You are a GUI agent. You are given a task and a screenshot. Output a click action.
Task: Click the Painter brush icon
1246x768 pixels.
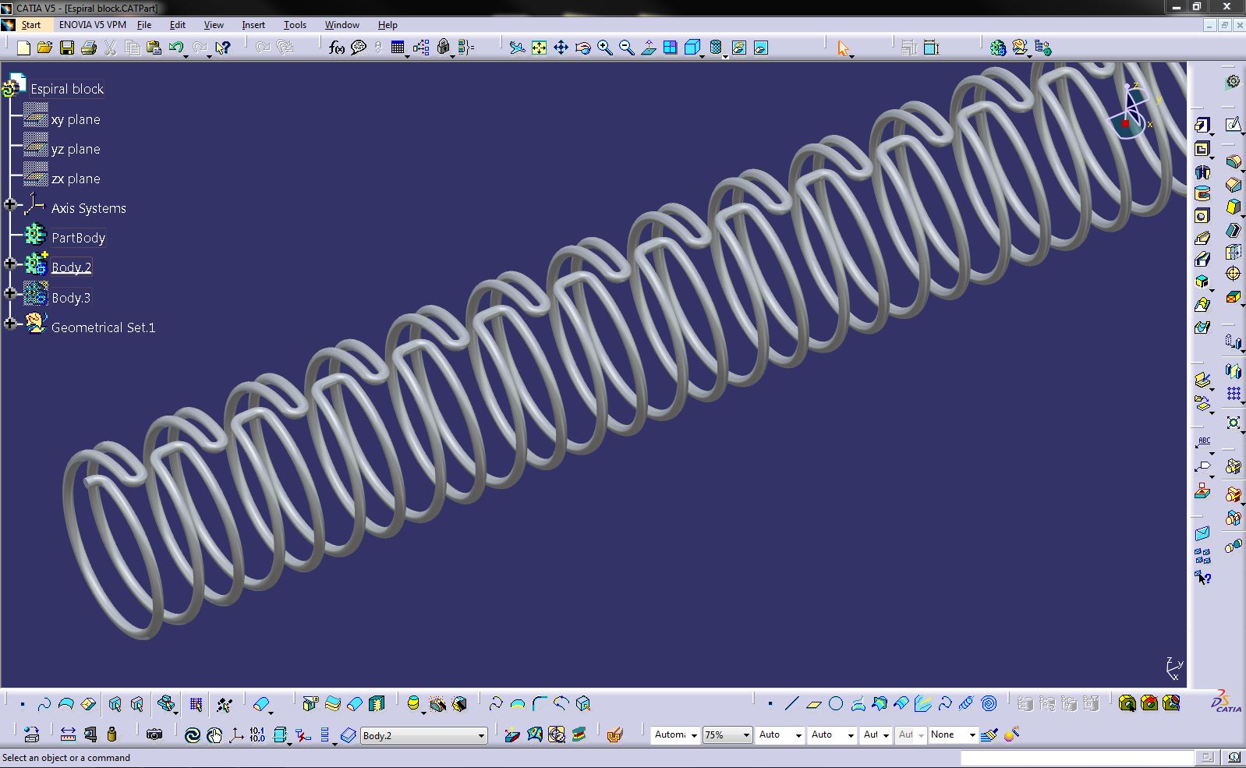coord(989,734)
